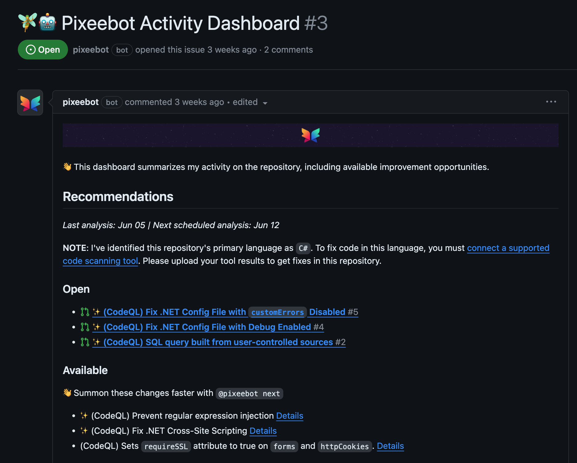Open pull request customErrors Disabled #5
Screen dimensions: 577x463
coord(225,312)
